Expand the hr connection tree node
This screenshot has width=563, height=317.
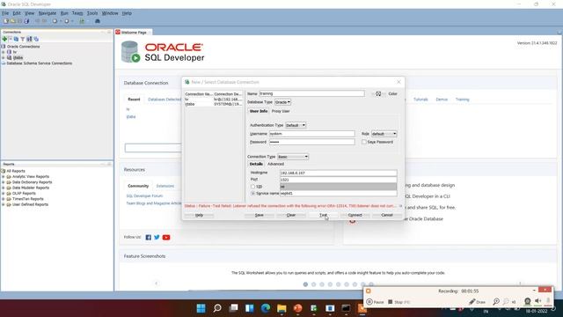[4, 52]
